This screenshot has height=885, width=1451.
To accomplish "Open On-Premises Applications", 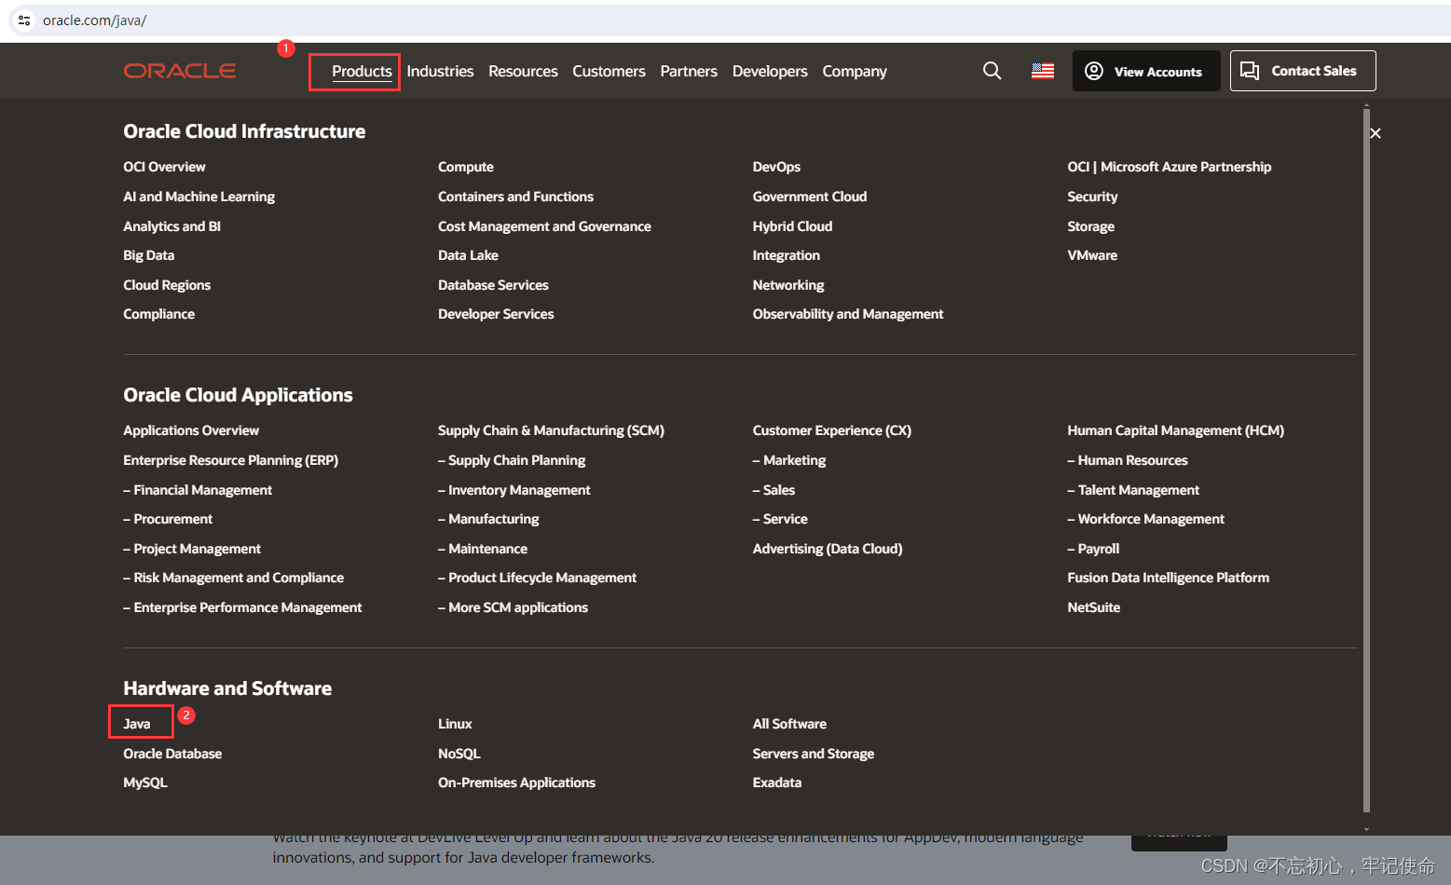I will (x=516, y=783).
